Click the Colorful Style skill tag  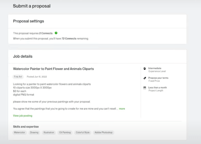coord(82,133)
